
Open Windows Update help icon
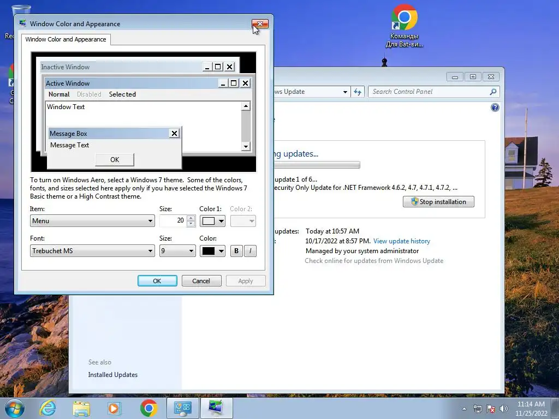pyautogui.click(x=495, y=107)
